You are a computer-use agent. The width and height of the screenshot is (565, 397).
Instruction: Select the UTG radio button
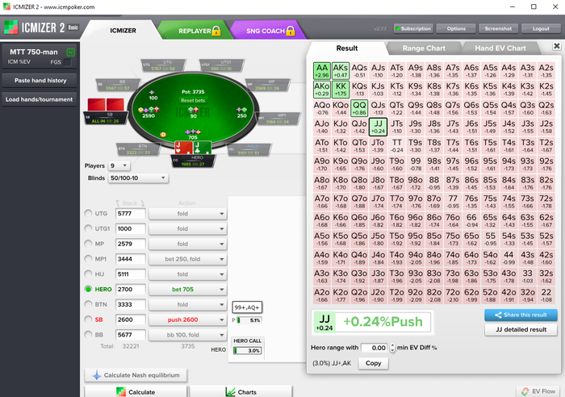(x=88, y=213)
